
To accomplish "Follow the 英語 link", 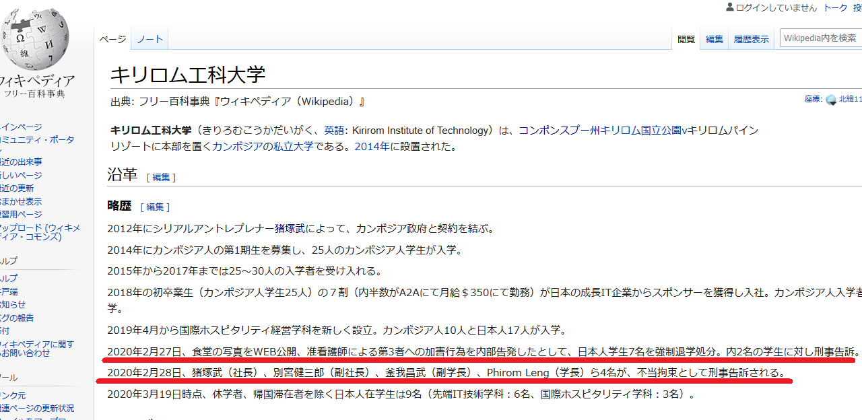I will (334, 131).
